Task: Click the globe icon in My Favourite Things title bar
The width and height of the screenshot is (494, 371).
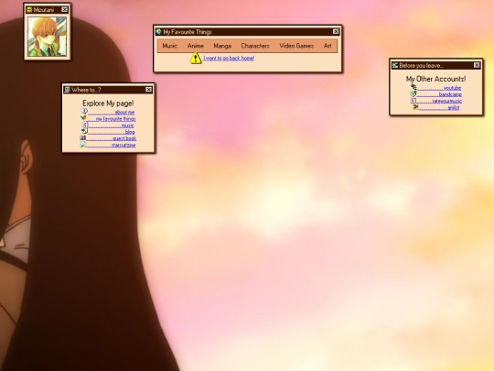Action: pyautogui.click(x=158, y=31)
